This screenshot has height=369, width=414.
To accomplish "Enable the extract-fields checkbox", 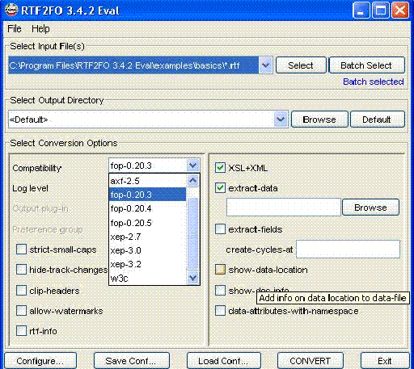I will (x=220, y=229).
